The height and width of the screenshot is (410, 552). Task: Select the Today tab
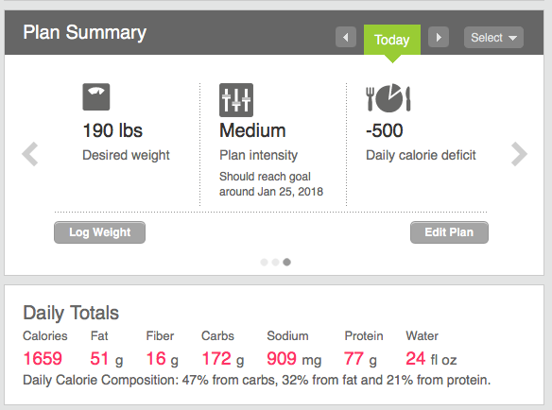click(392, 40)
